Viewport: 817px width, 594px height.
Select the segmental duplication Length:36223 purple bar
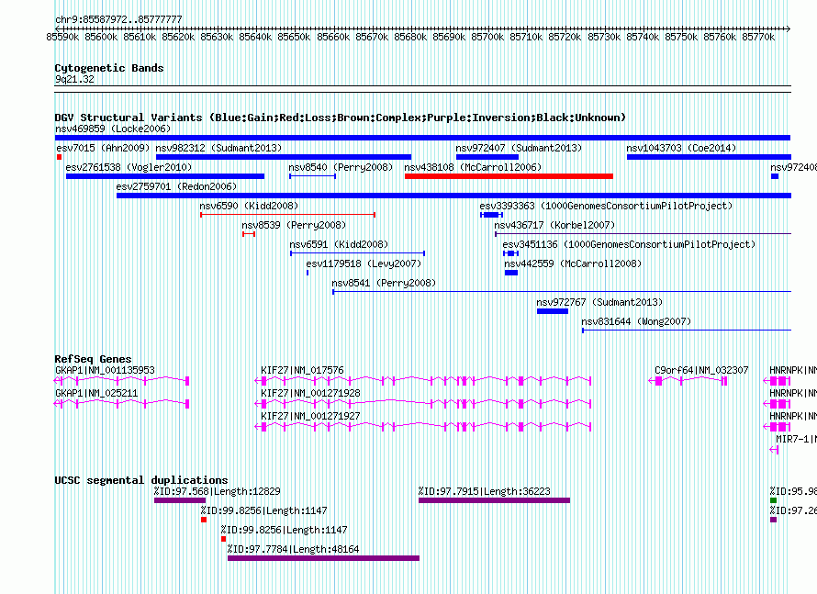tap(495, 500)
